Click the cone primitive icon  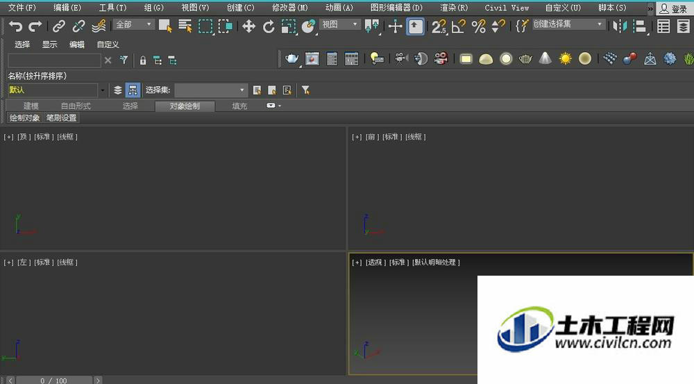pos(545,58)
